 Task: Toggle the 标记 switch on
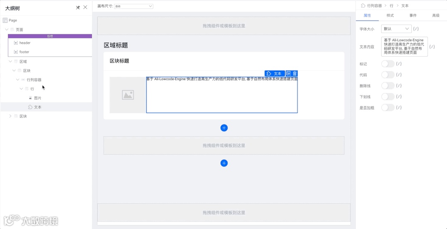388,64
